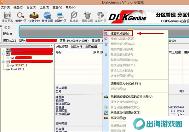Image resolution: width=189 pixels, height=132 pixels.
Task: Click the Quick Partition (快速分区) toolbar icon
Action: [47, 17]
